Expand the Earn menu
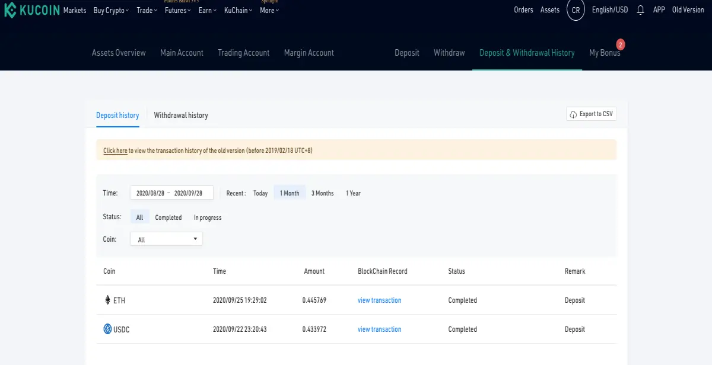Viewport: 712px width, 365px height. coord(208,10)
